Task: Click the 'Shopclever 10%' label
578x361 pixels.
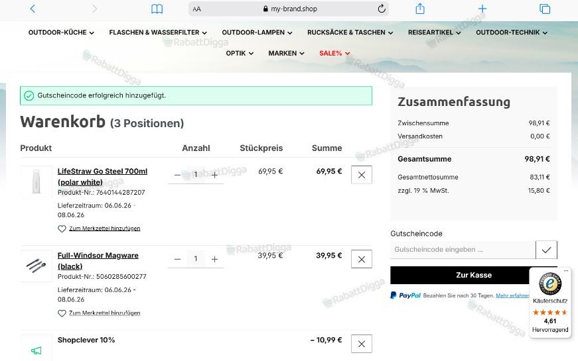Action: 86,340
